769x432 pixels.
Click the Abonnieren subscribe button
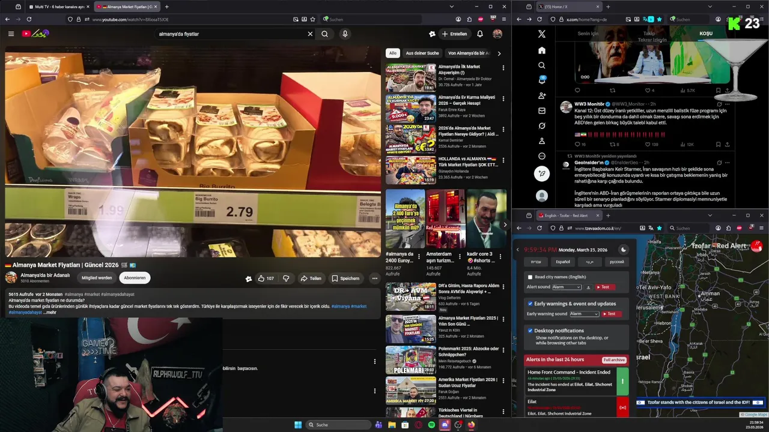(x=135, y=278)
